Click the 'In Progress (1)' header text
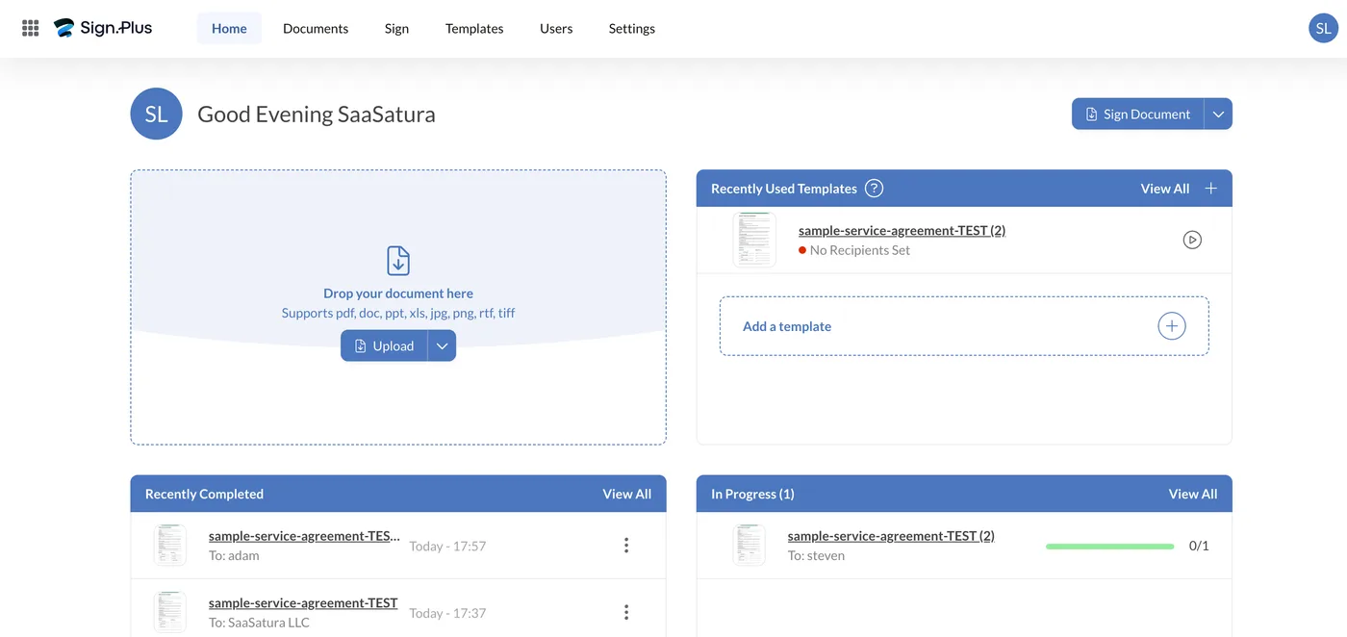 coord(752,494)
